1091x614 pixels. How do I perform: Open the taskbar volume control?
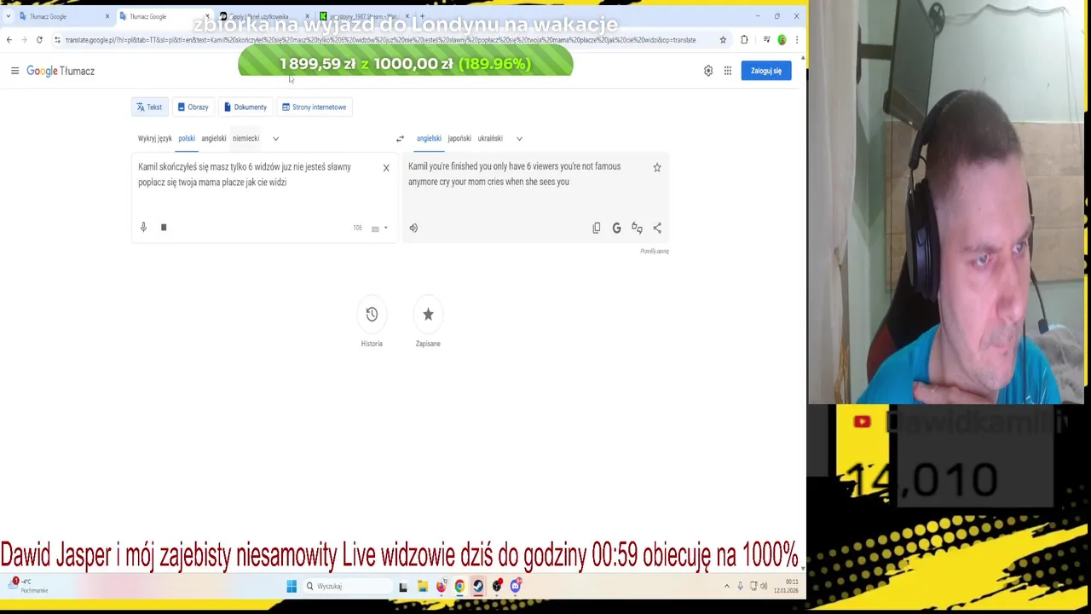pos(764,586)
